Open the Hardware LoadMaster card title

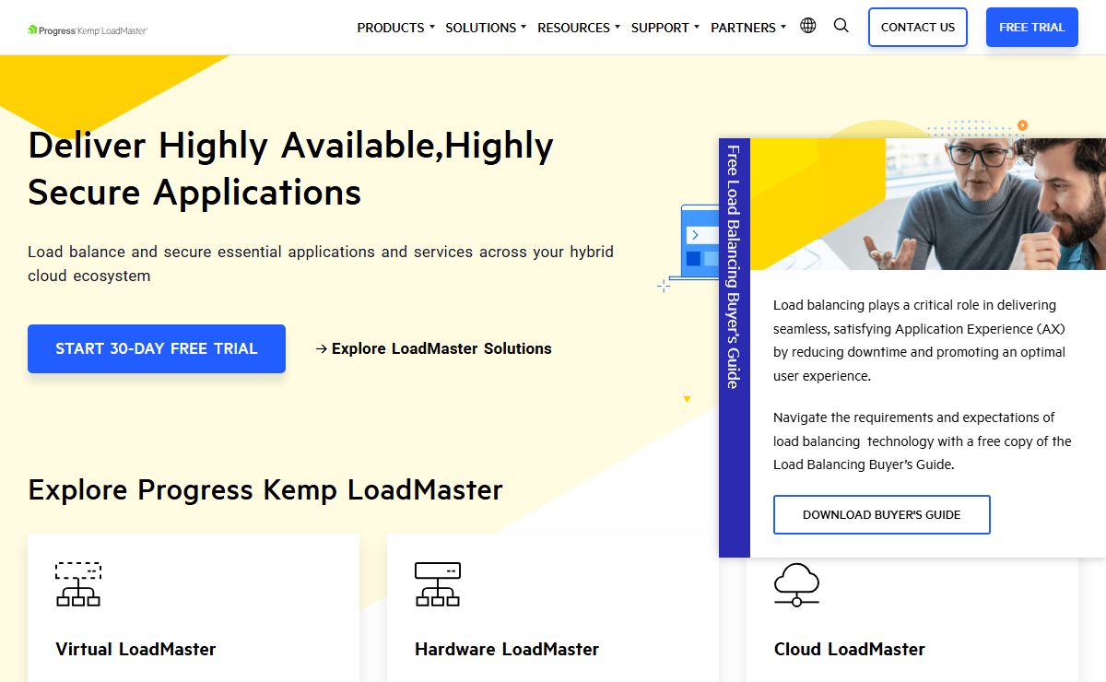pos(507,649)
